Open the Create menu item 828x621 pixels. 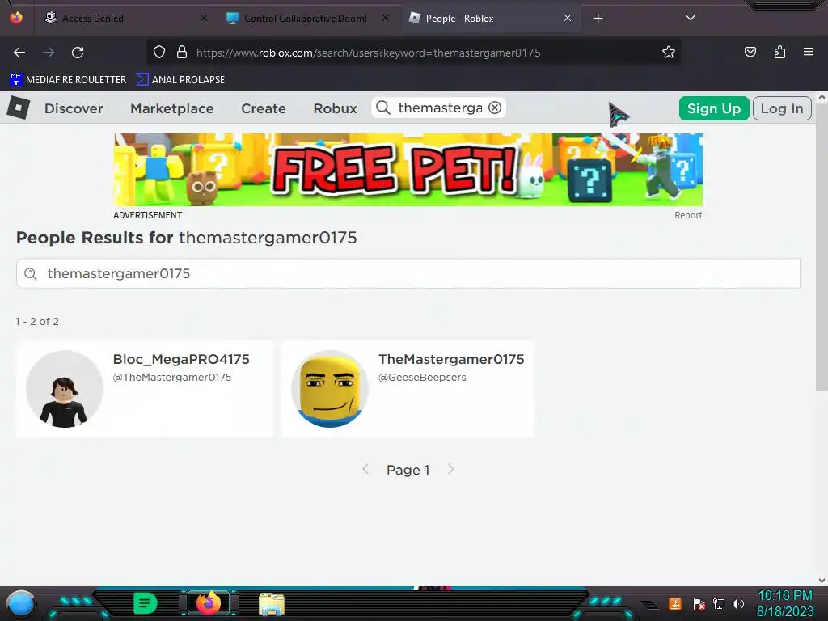[x=264, y=108]
